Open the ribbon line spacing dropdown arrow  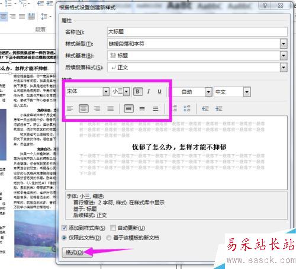tap(50, 17)
